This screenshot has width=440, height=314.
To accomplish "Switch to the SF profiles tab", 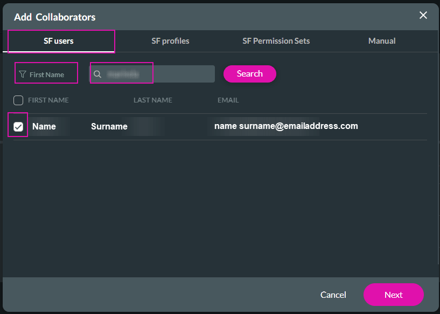I will point(170,40).
